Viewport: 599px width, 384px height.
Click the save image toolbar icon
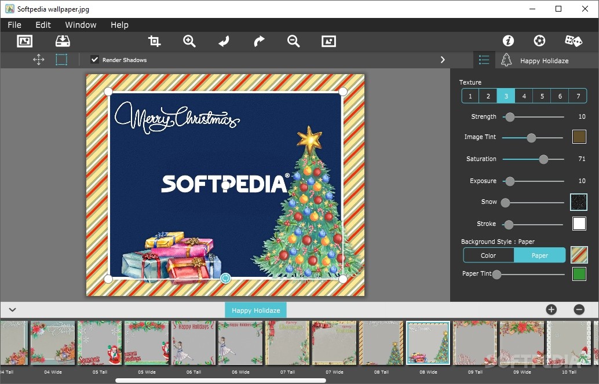(x=63, y=41)
